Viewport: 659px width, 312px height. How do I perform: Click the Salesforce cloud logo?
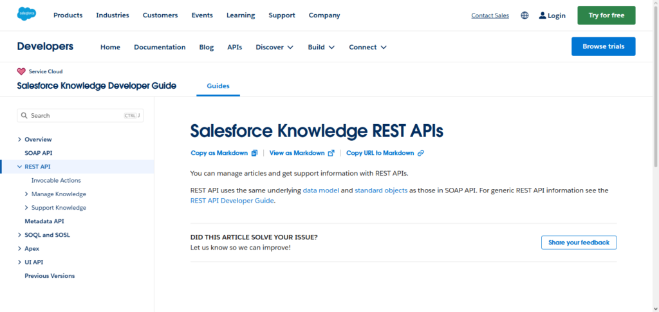(x=26, y=14)
